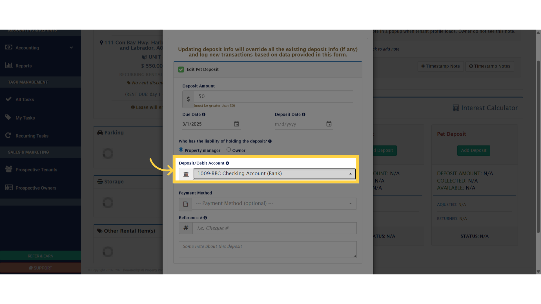This screenshot has height=304, width=541.
Task: Click the map pin icon by address
Action: [x=101, y=43]
